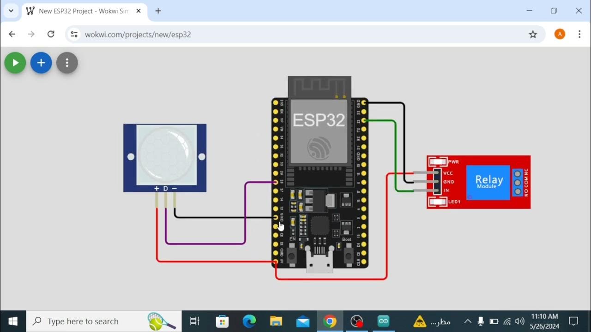
Task: Click the PIR sensor plus pin
Action: 157,199
